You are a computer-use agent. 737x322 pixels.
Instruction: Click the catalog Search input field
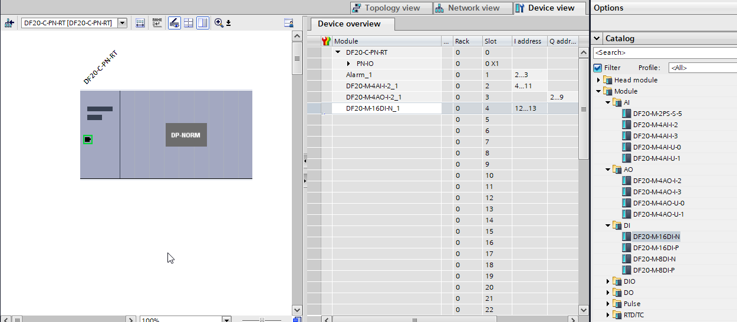(664, 53)
